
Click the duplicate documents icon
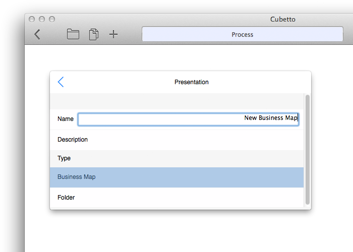(x=94, y=34)
